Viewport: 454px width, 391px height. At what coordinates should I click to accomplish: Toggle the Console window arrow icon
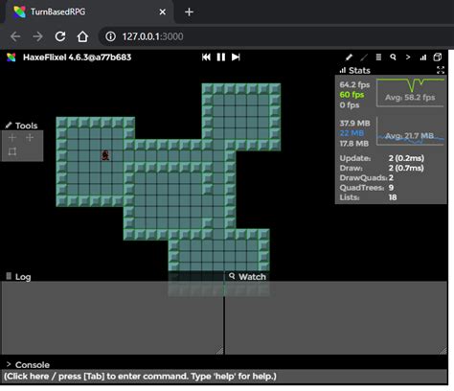click(x=408, y=57)
